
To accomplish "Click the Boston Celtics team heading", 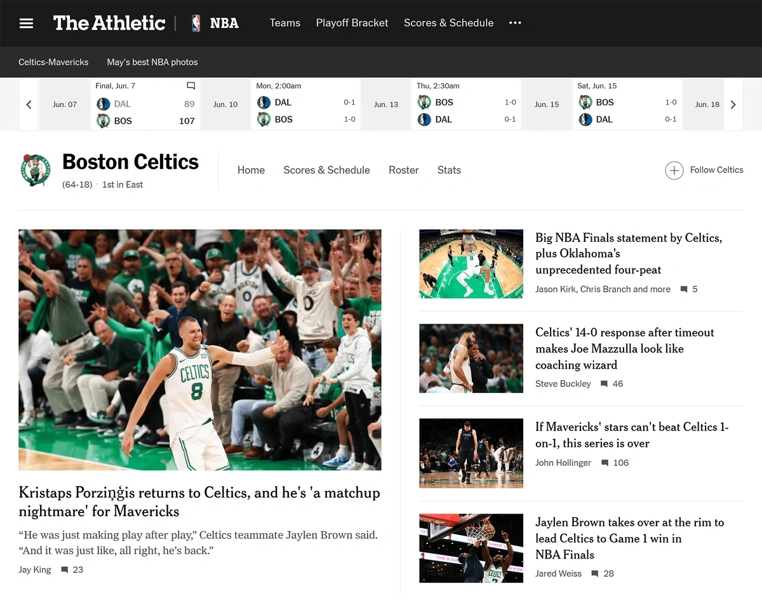I will pyautogui.click(x=130, y=162).
